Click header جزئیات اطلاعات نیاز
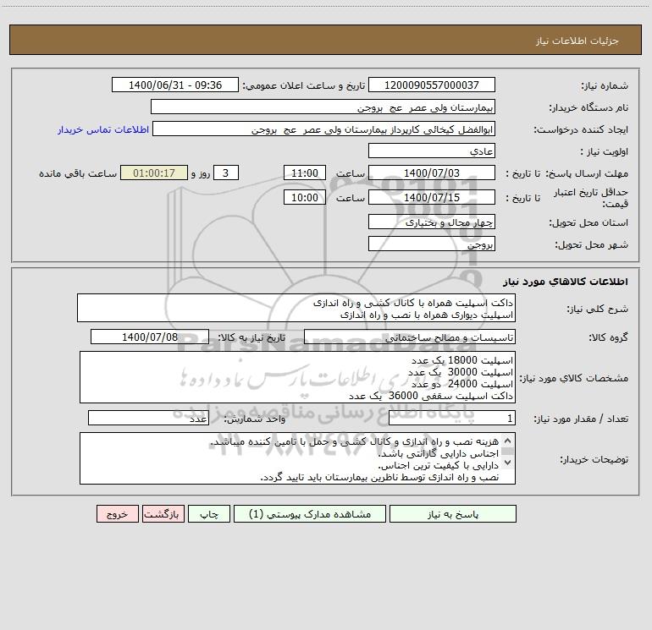652x630 pixels. (x=577, y=41)
